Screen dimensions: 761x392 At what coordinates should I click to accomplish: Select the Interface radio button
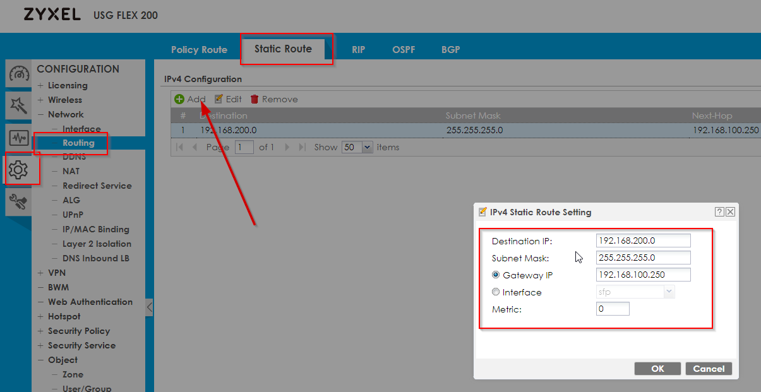click(x=496, y=292)
